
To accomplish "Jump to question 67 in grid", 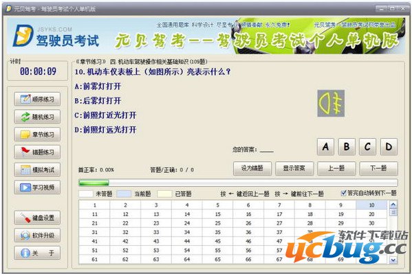I will tap(279, 259).
